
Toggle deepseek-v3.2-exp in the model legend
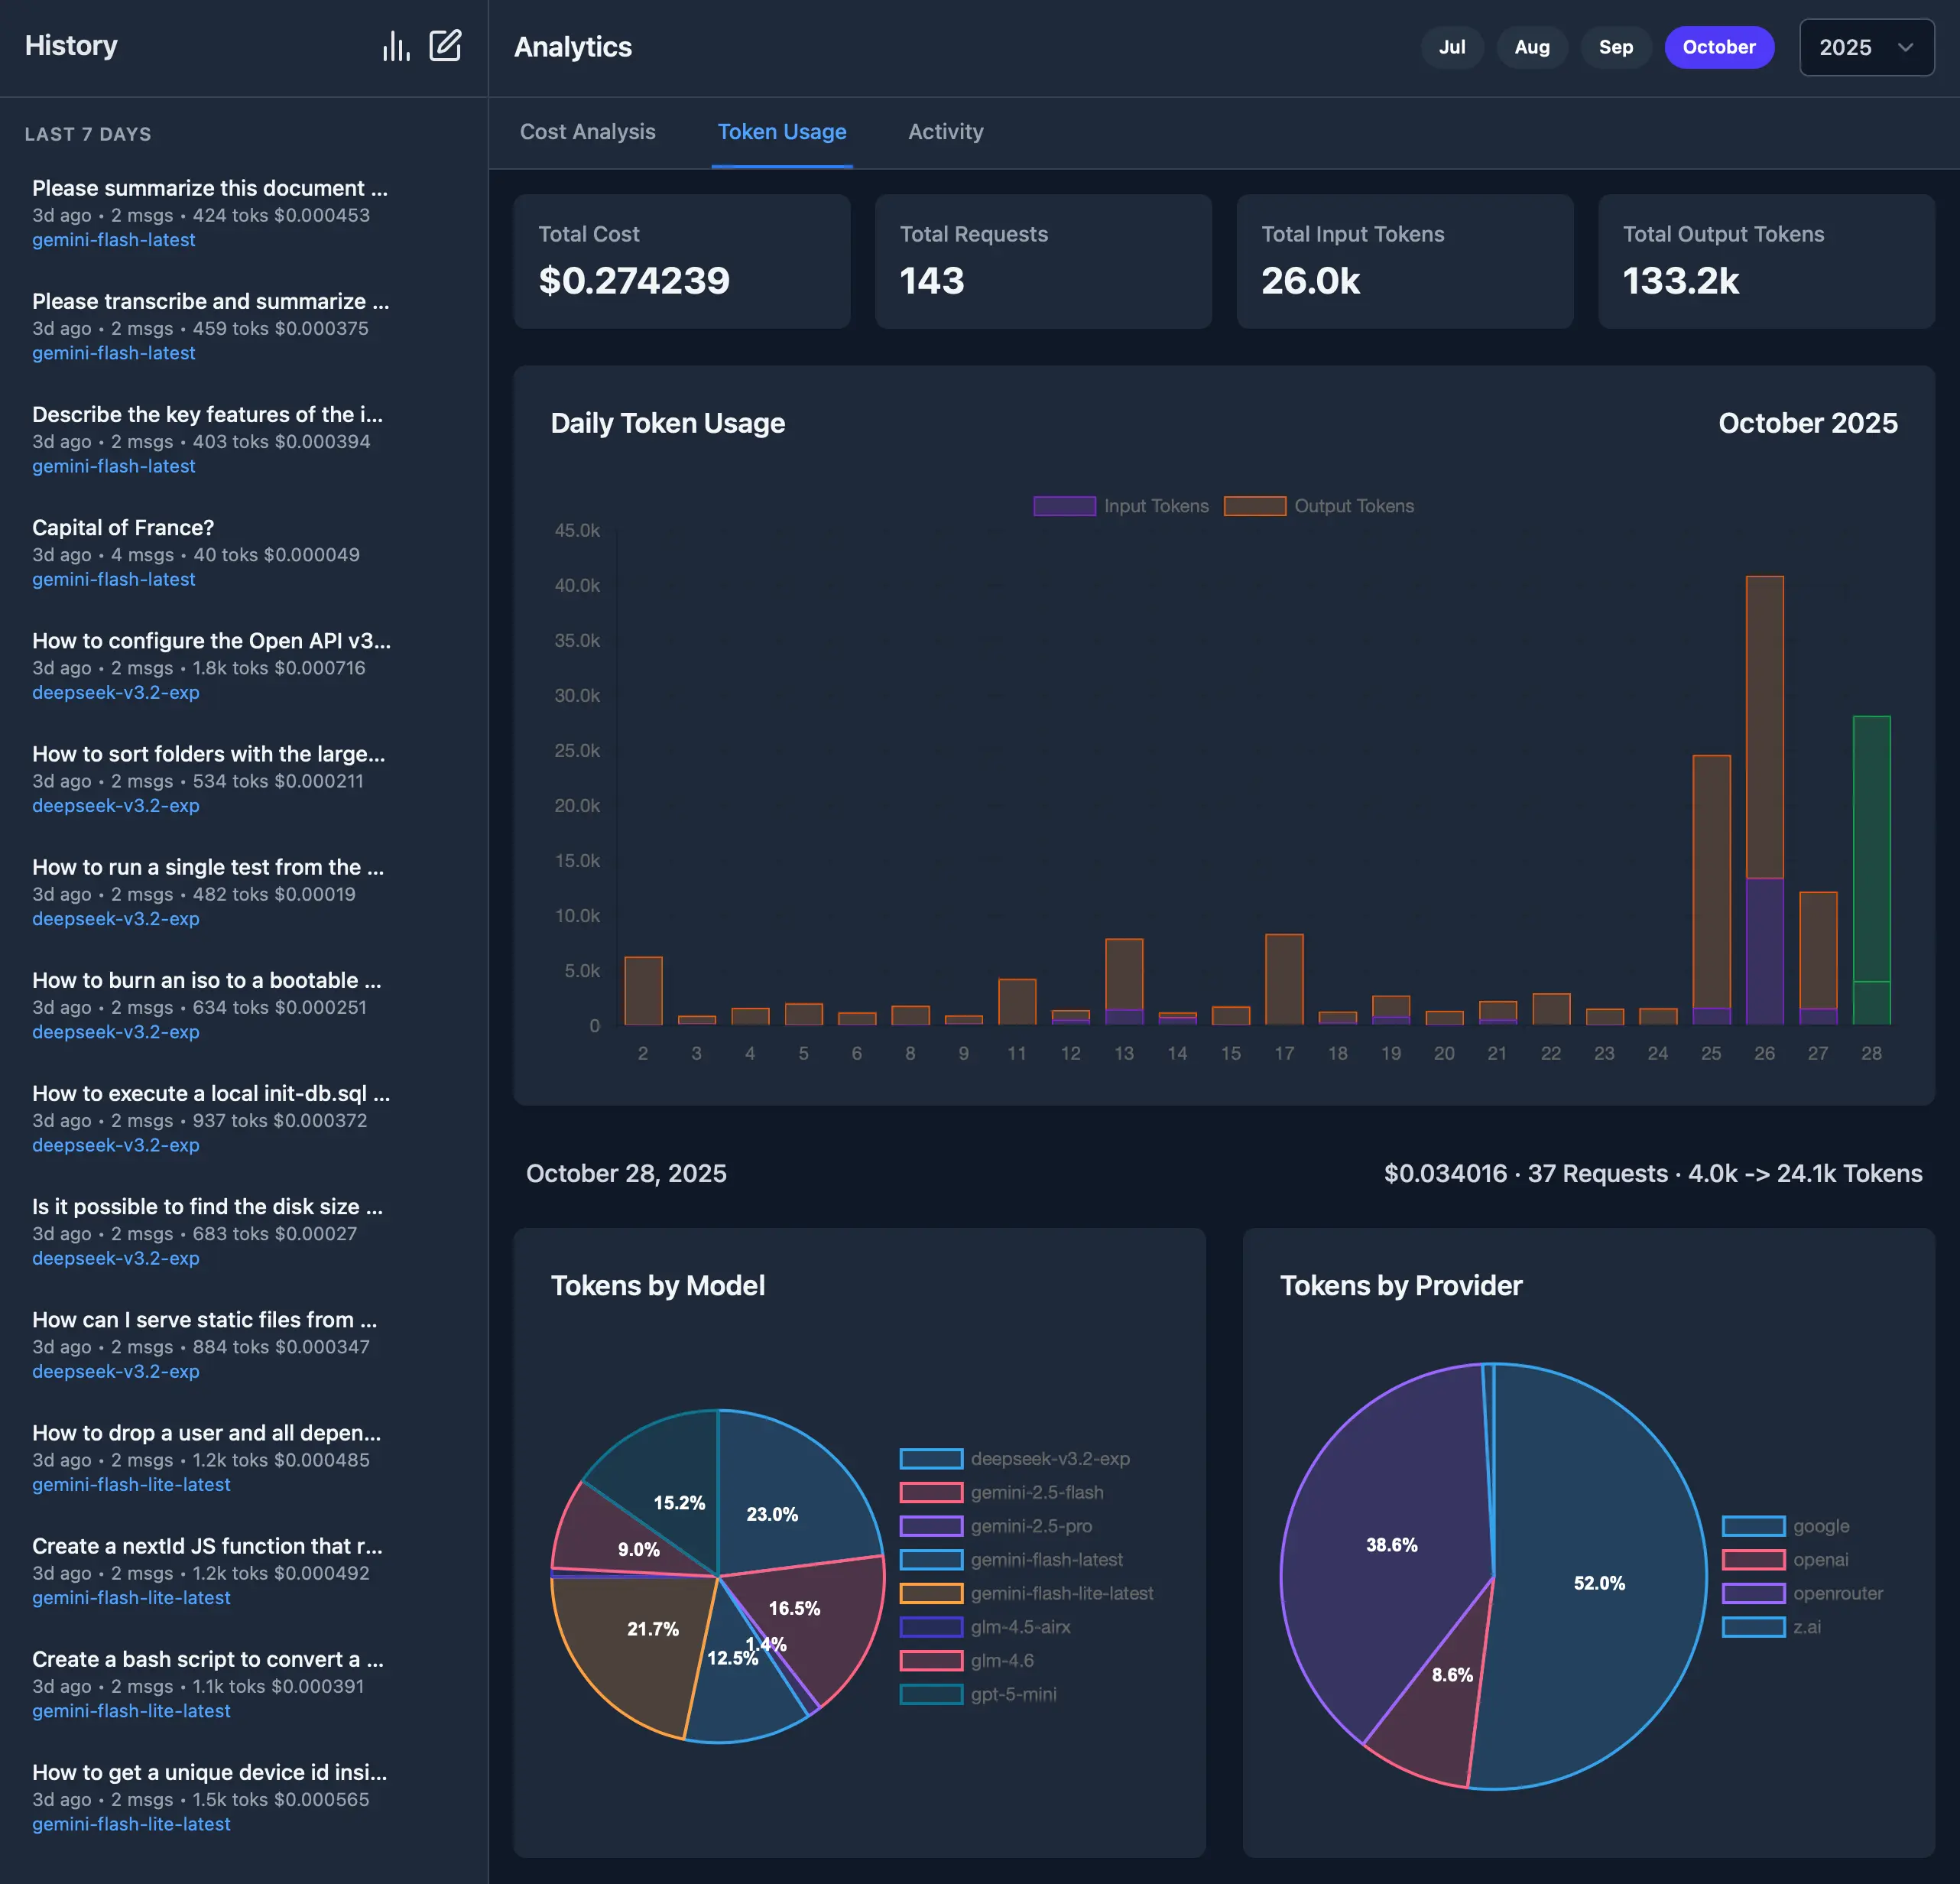point(930,1459)
